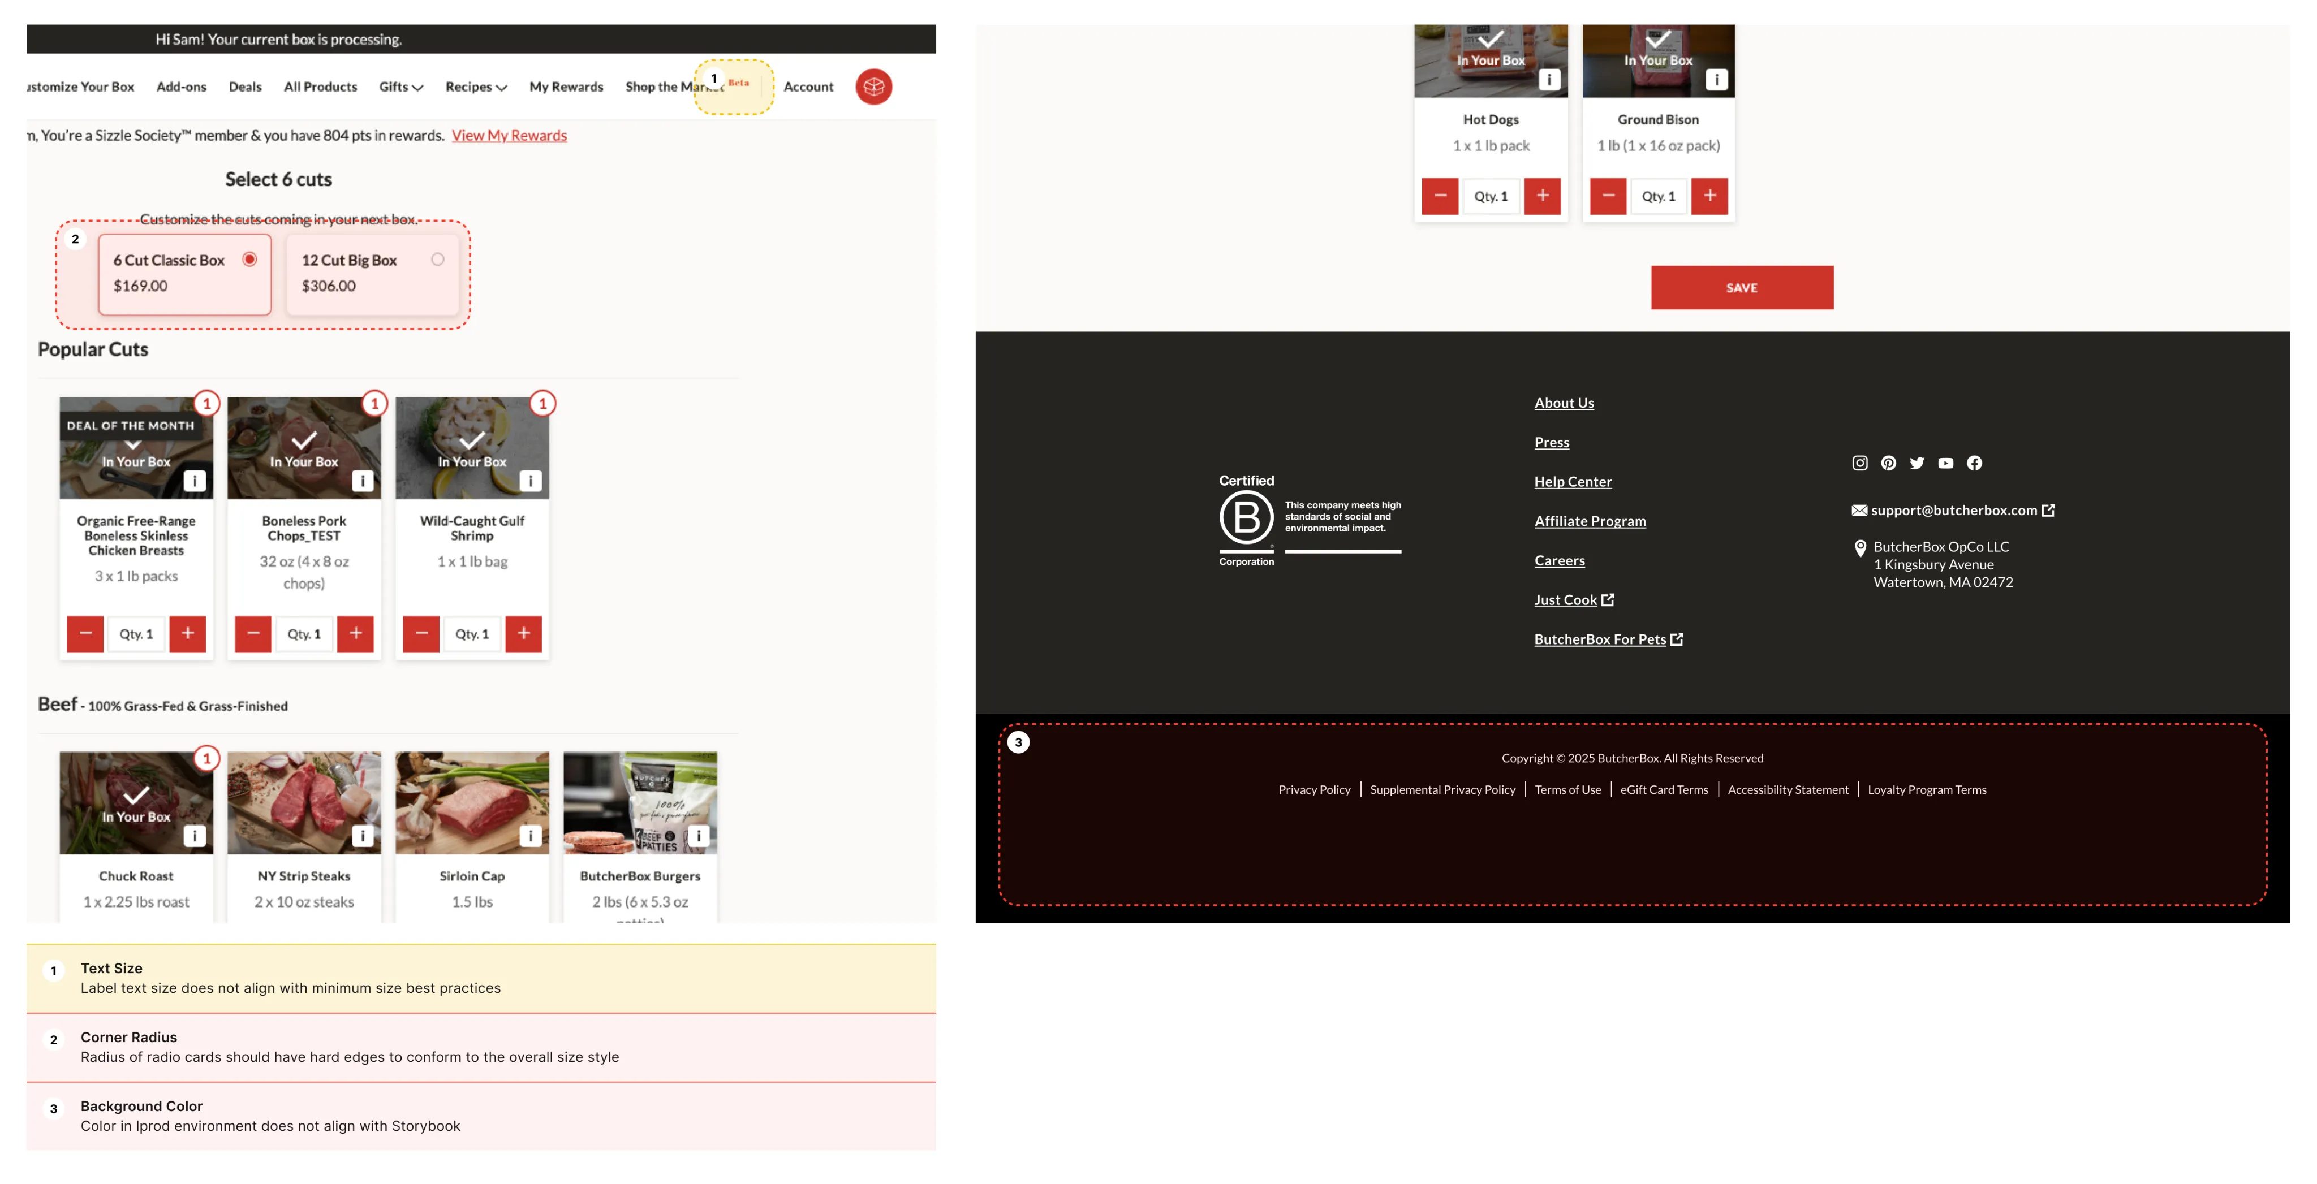Open info icon on Wild-Caught Gulf Shrimp
The height and width of the screenshot is (1184, 2317).
tap(531, 481)
